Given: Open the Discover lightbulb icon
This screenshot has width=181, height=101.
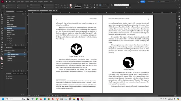Looking at the screenshot, I should 138,2.
